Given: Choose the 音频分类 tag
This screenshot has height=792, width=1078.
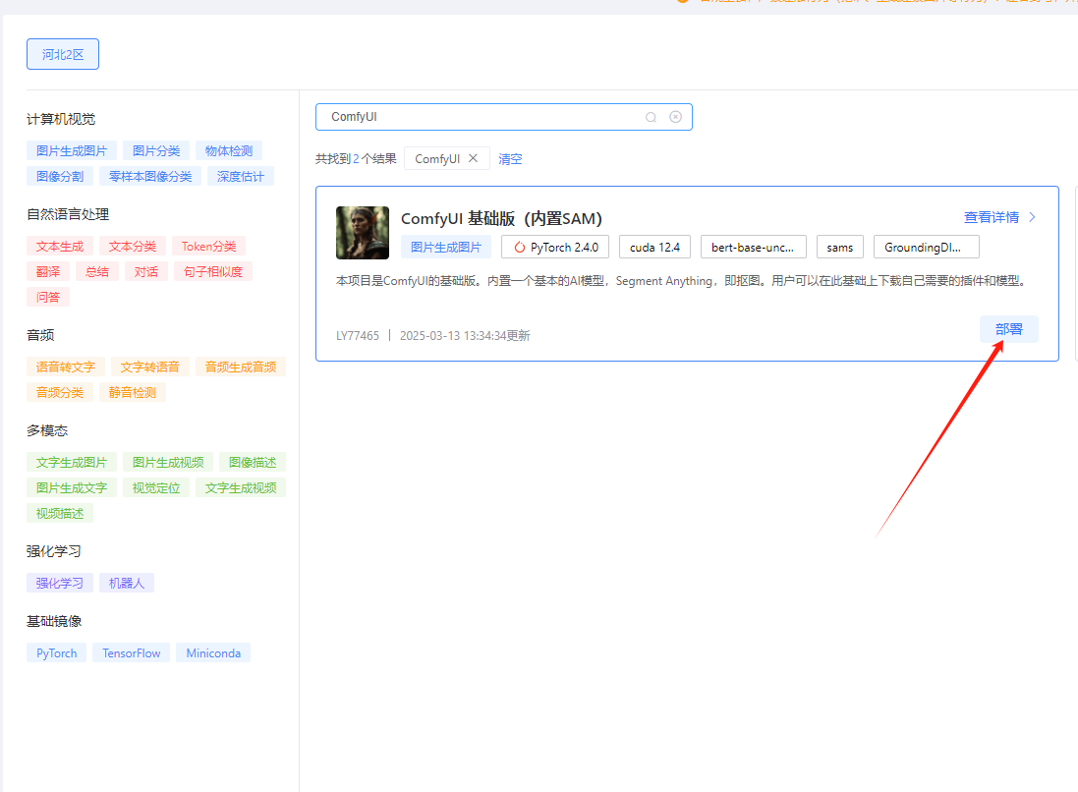Looking at the screenshot, I should coord(60,393).
